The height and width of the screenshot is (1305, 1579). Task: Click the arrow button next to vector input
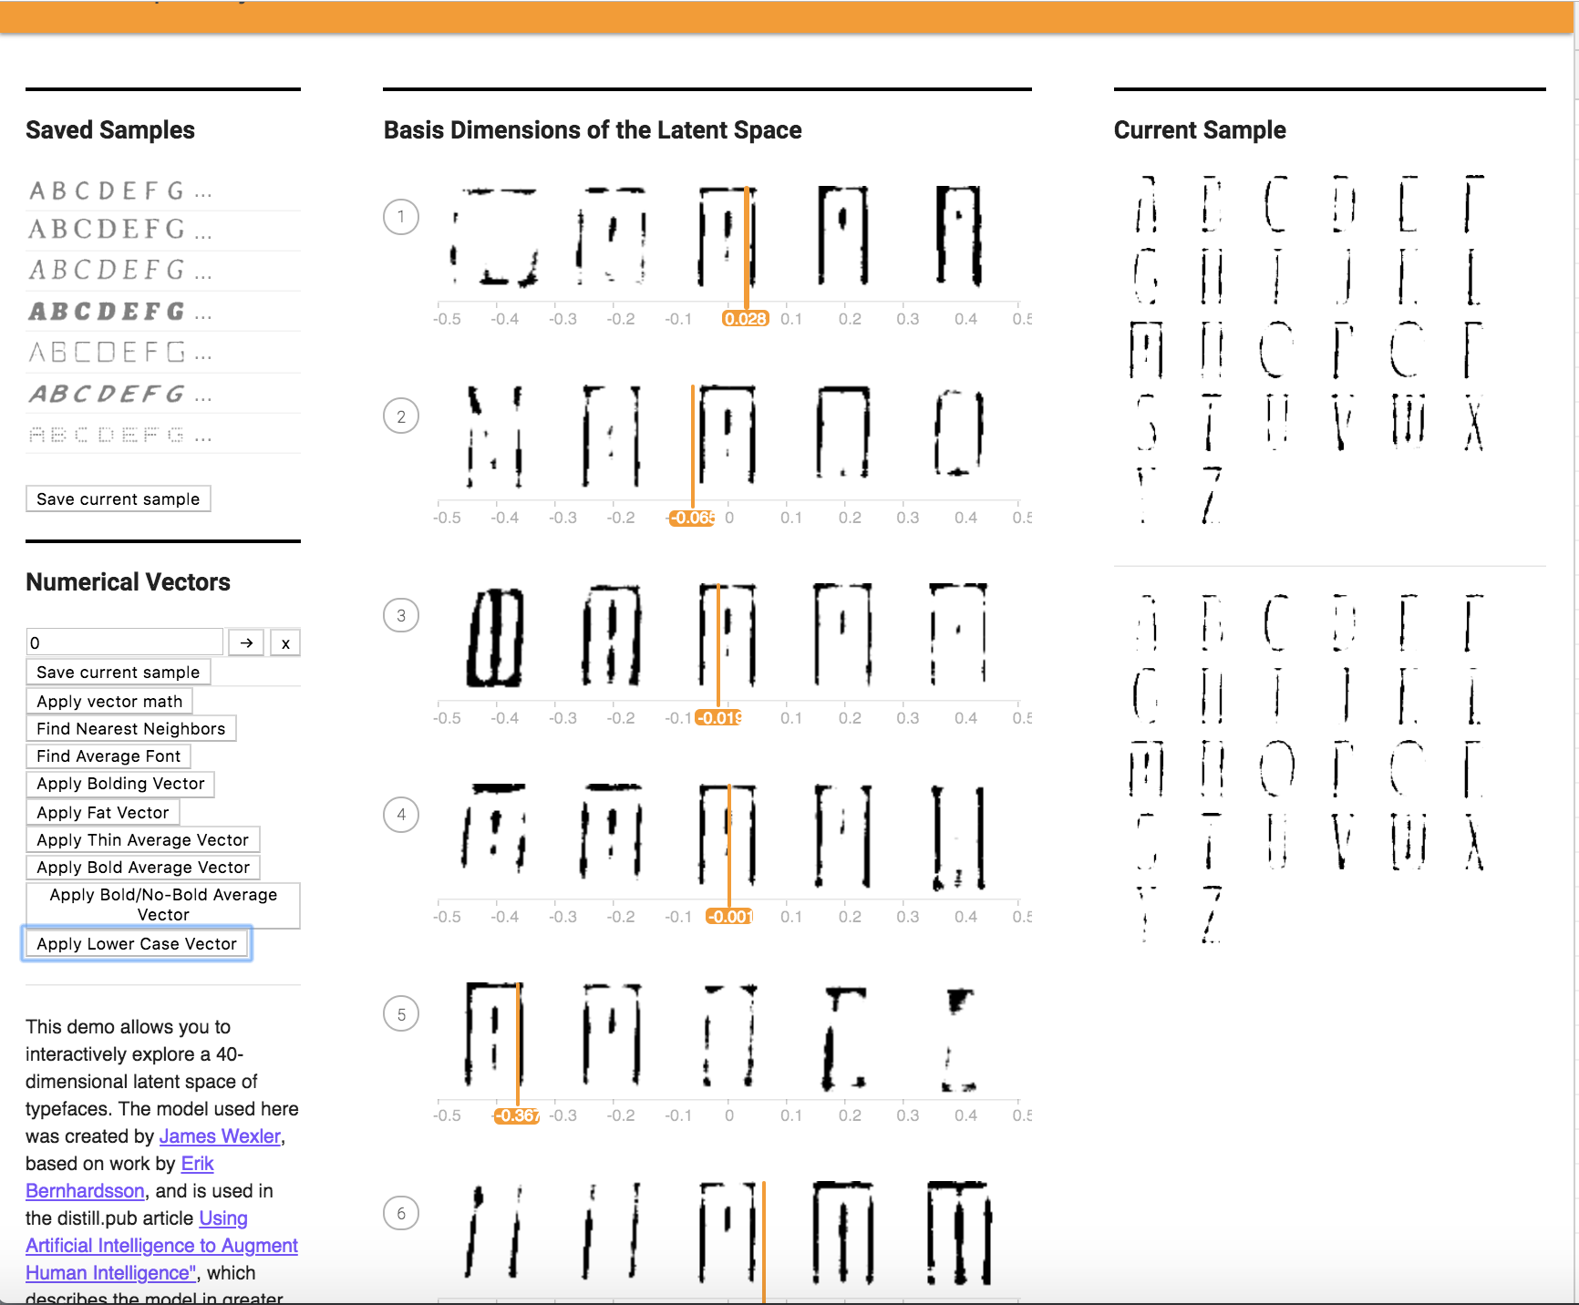pos(246,642)
